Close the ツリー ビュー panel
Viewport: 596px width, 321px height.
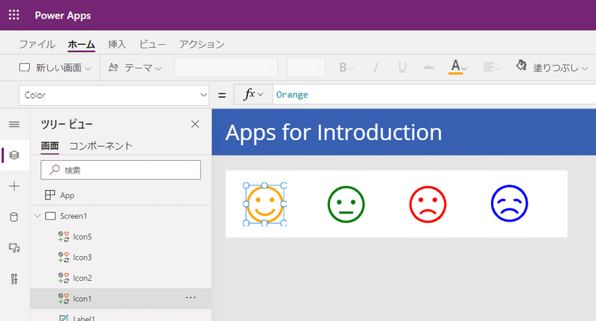click(x=195, y=124)
